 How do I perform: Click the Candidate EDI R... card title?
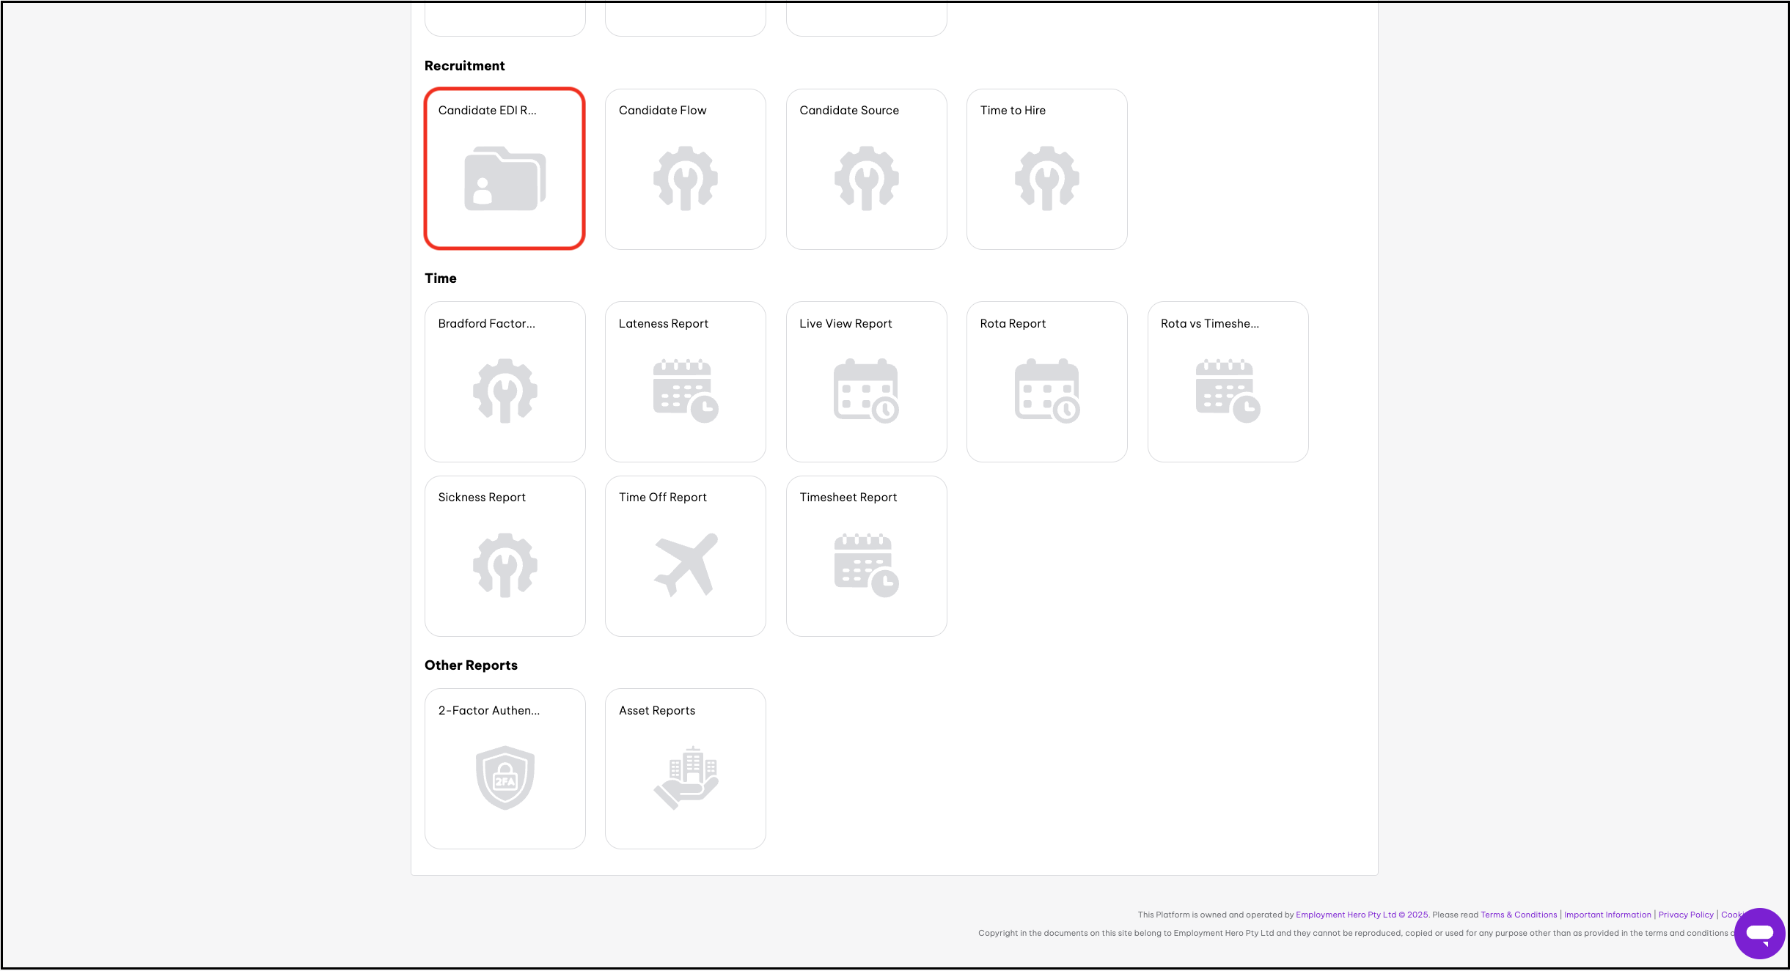coord(487,111)
